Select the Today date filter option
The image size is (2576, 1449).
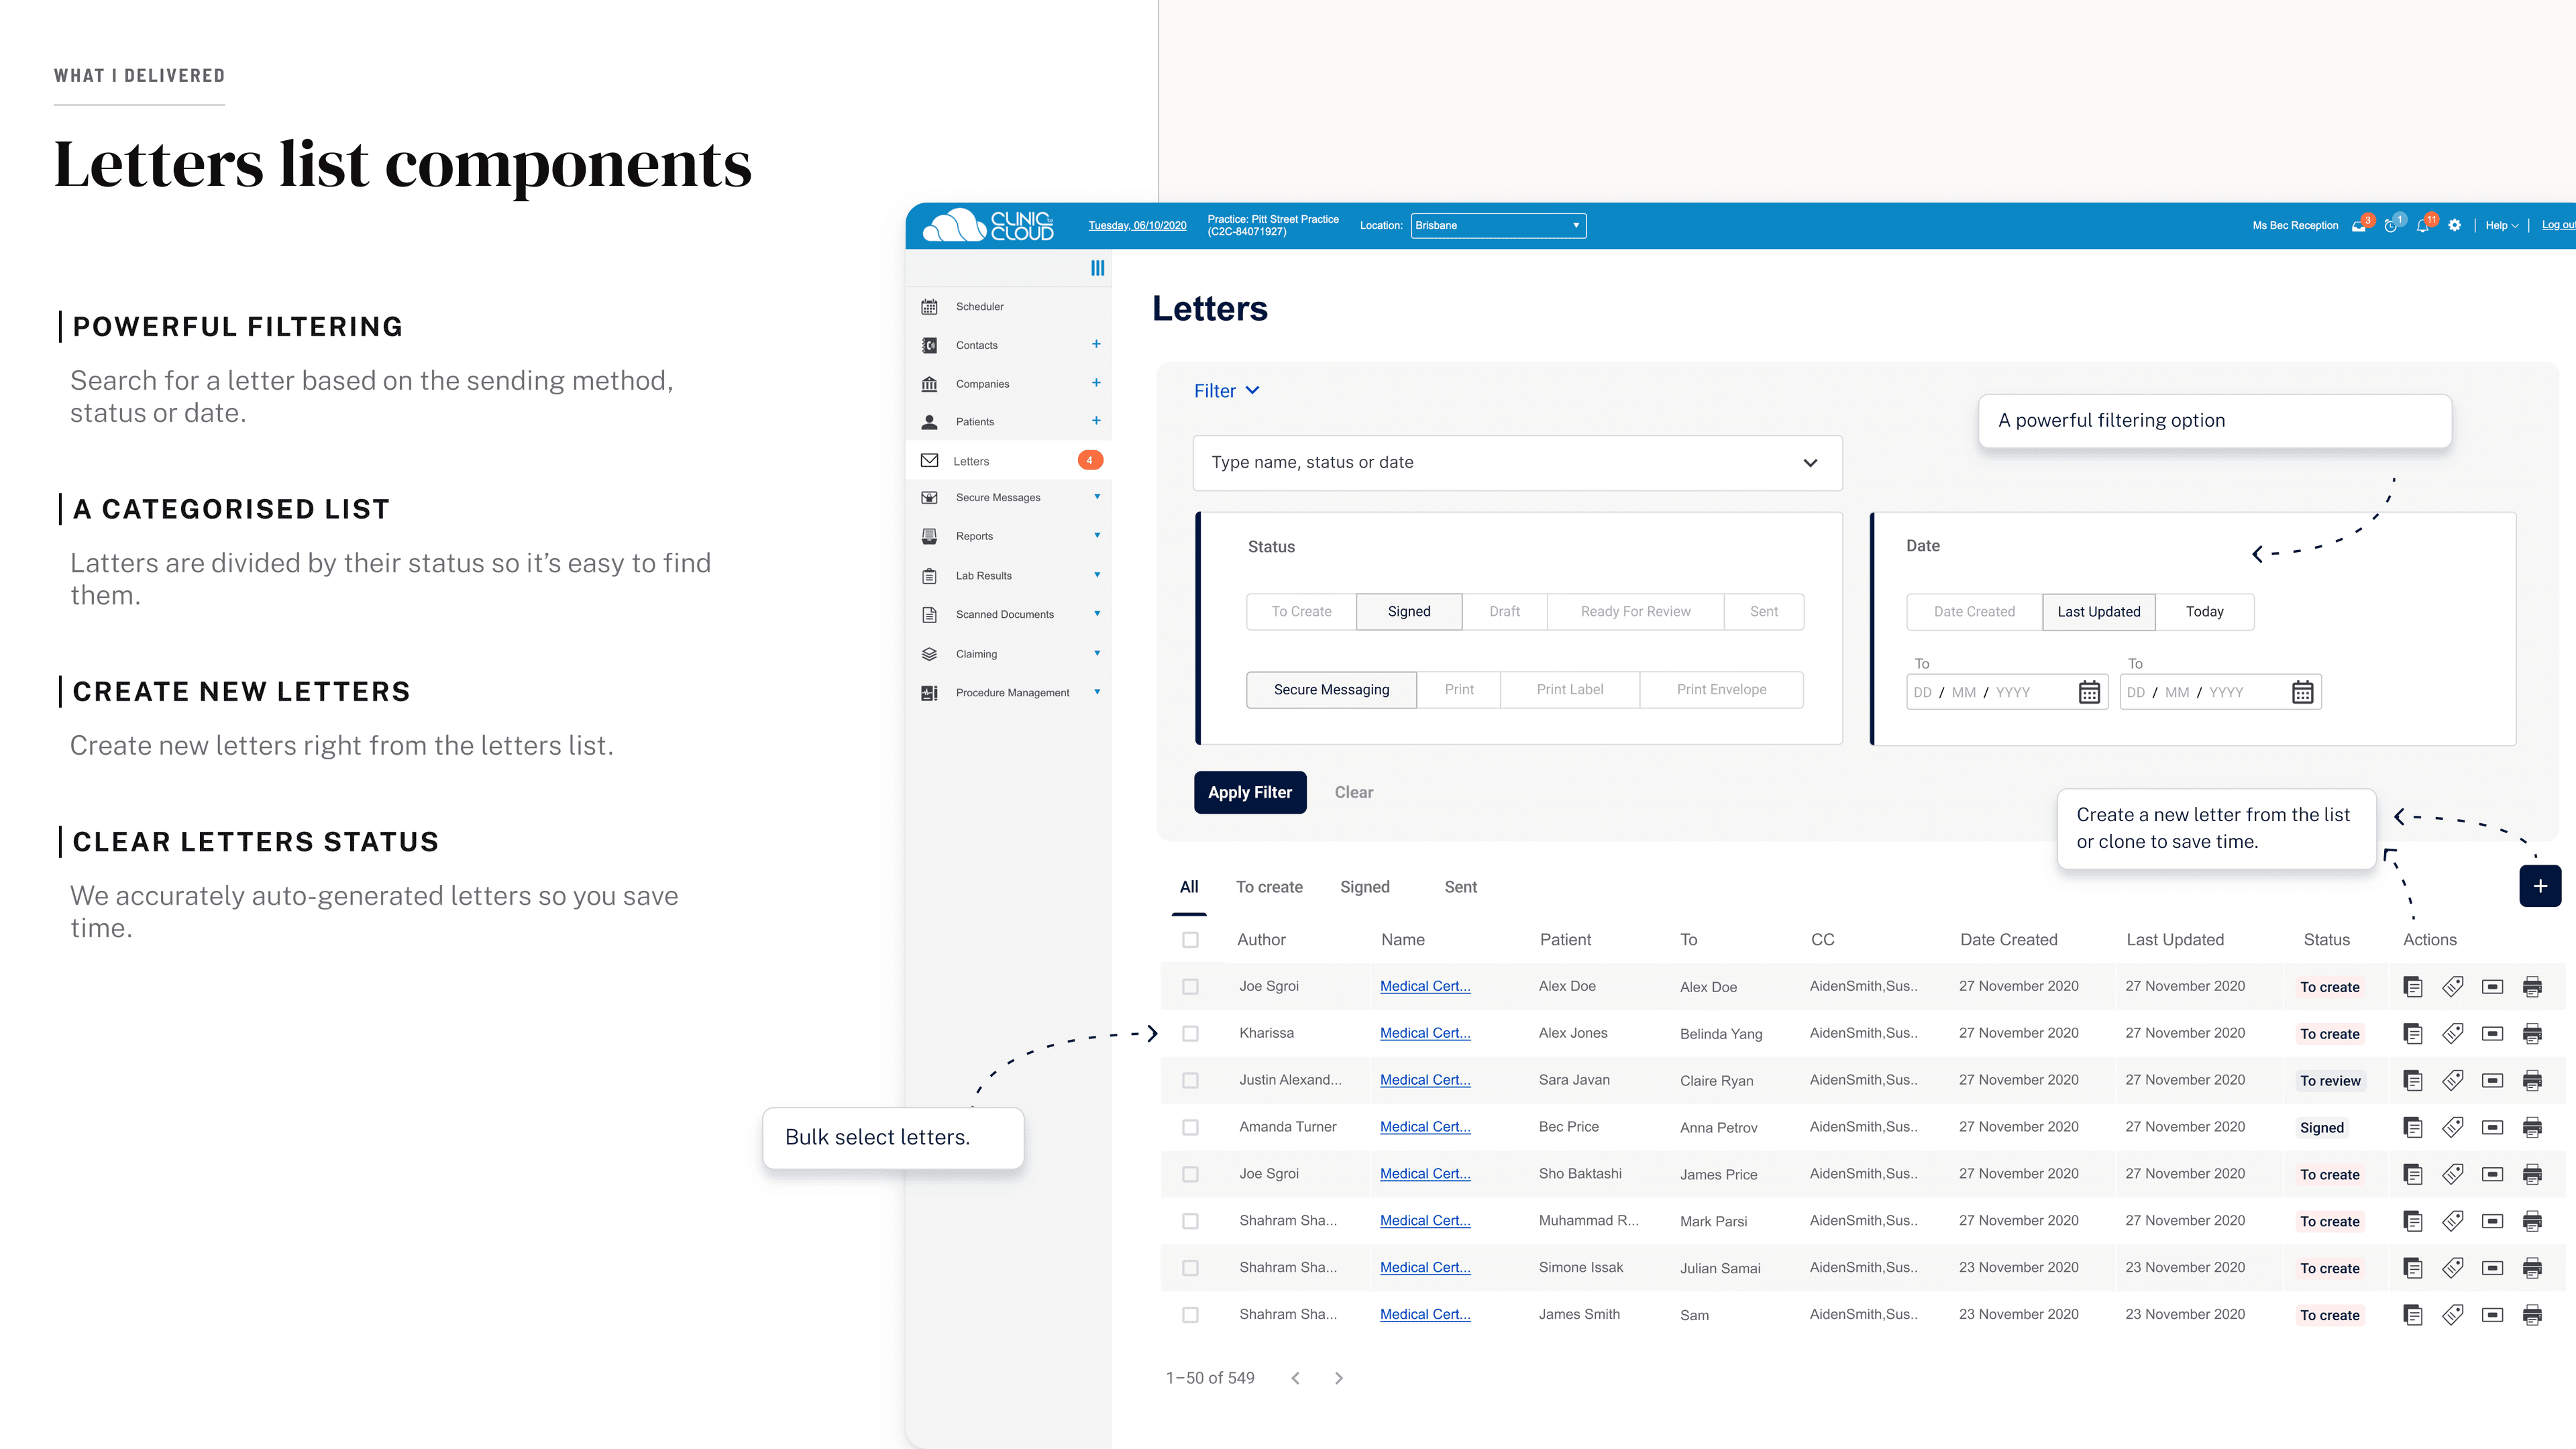click(2204, 612)
